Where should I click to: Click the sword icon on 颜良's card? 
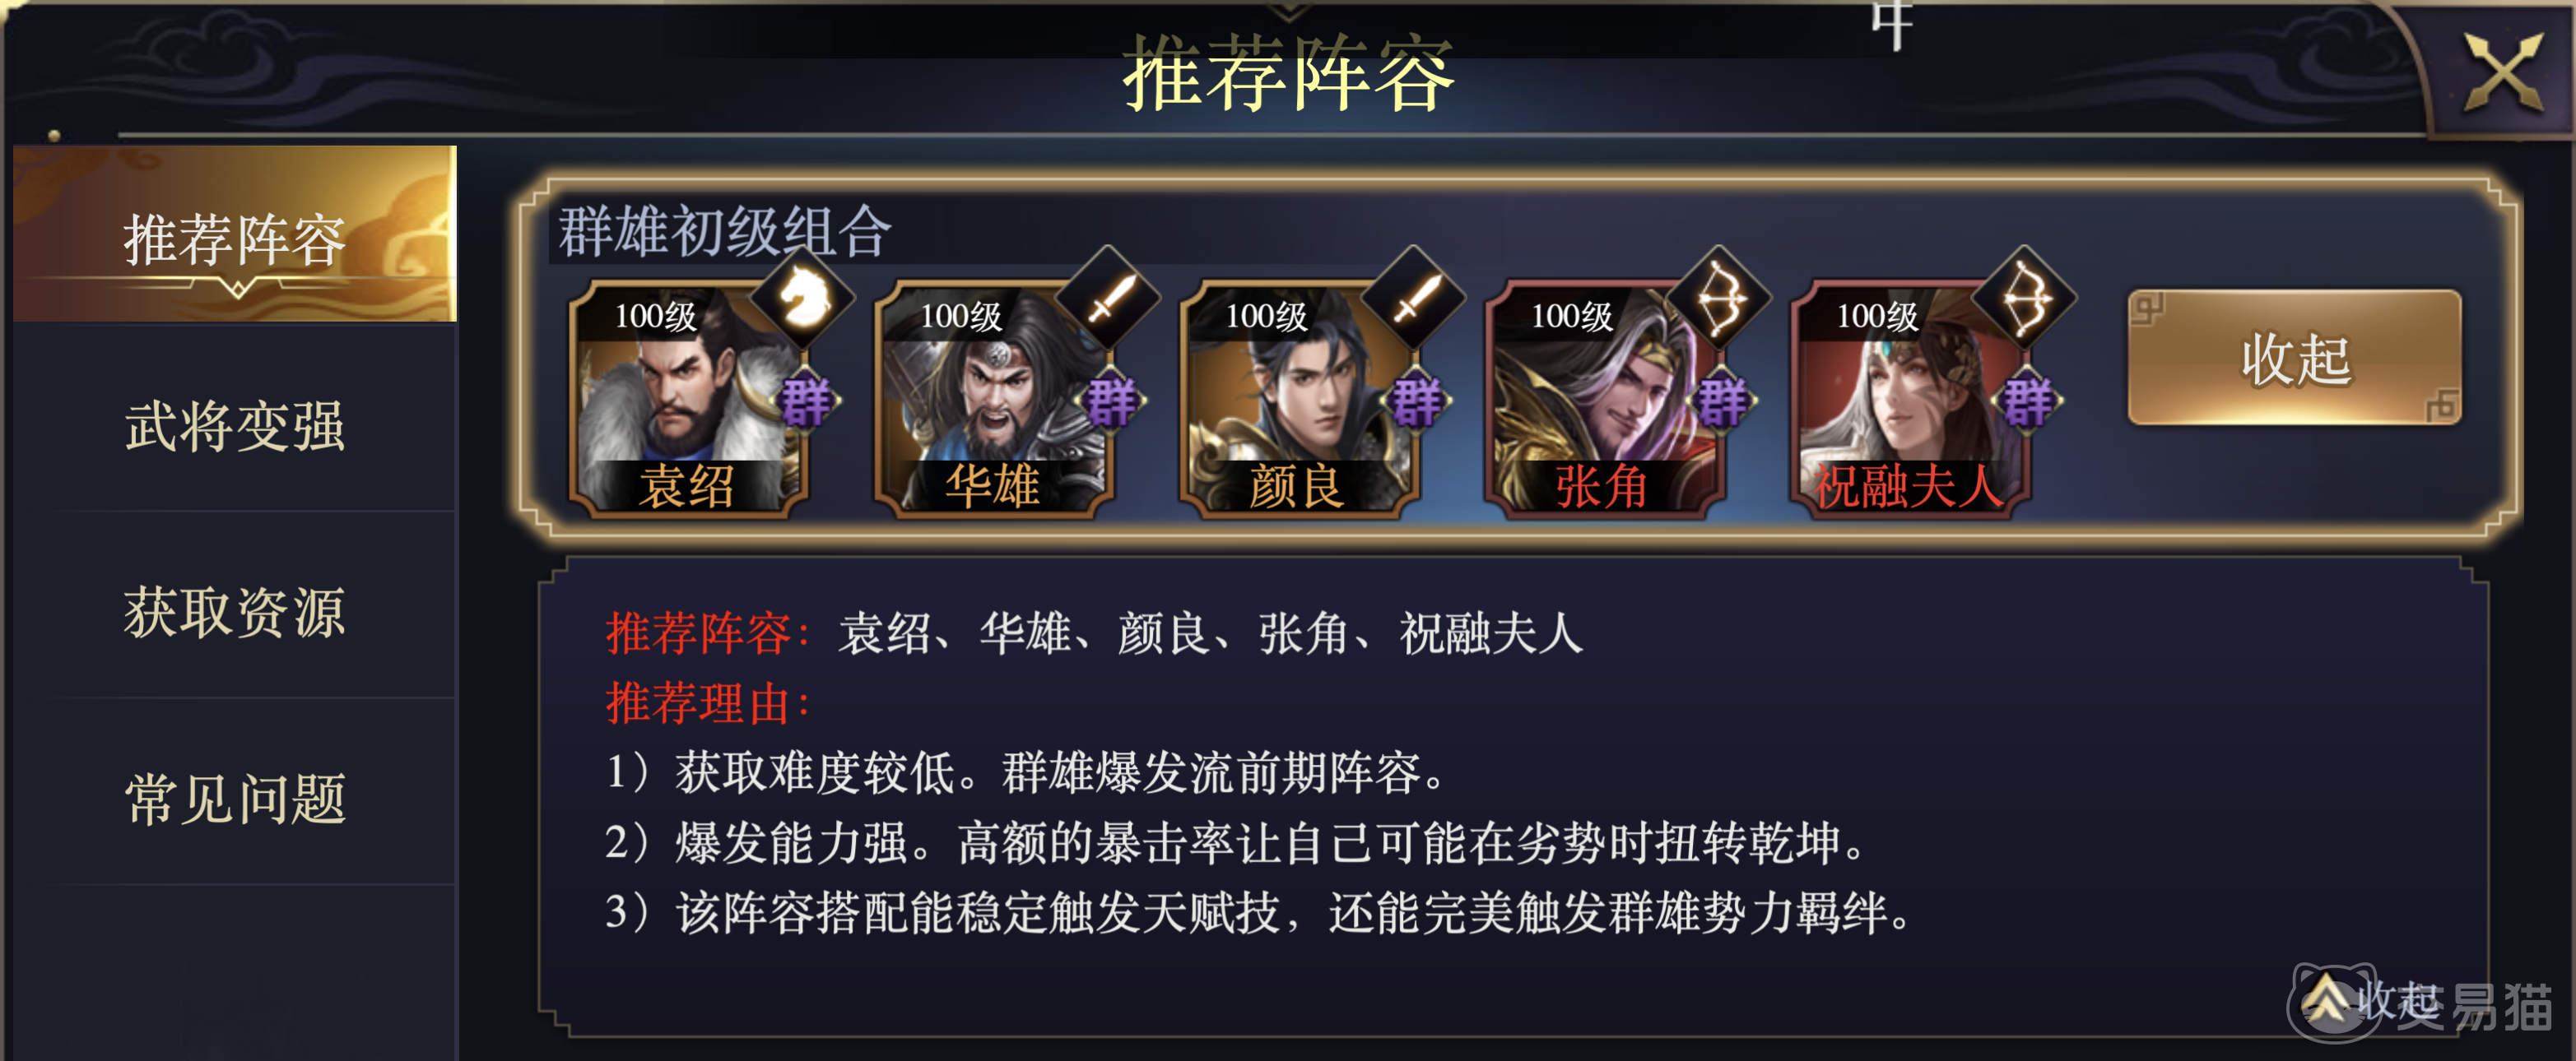tap(1414, 298)
